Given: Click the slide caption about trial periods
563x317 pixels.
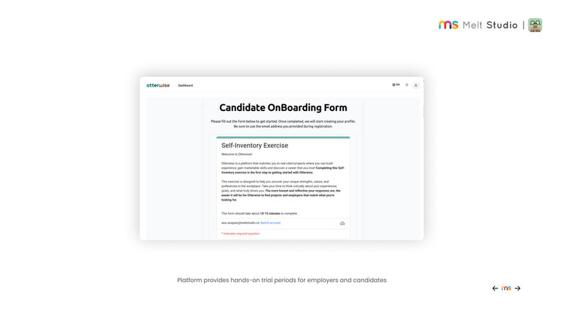Looking at the screenshot, I should pyautogui.click(x=281, y=280).
